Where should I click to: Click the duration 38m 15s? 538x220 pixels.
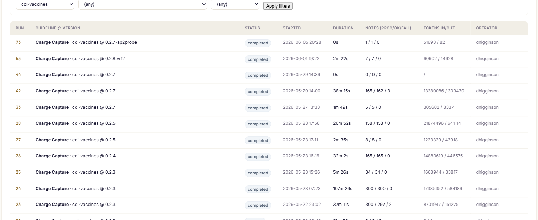[x=341, y=91]
